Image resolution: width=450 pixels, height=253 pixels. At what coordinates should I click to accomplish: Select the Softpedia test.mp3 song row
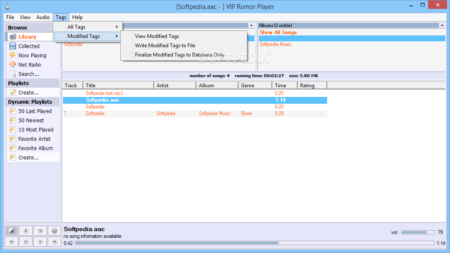pos(195,93)
